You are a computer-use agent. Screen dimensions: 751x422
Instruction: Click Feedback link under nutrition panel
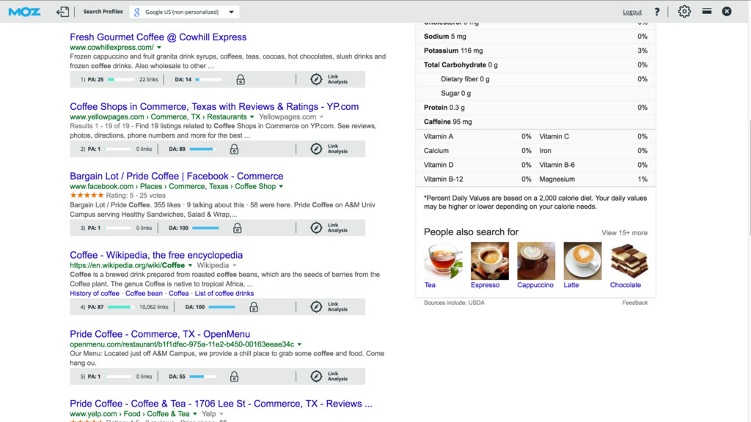pyautogui.click(x=634, y=303)
